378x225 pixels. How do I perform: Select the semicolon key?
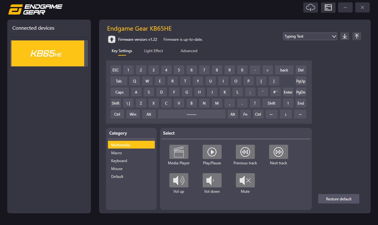250,92
